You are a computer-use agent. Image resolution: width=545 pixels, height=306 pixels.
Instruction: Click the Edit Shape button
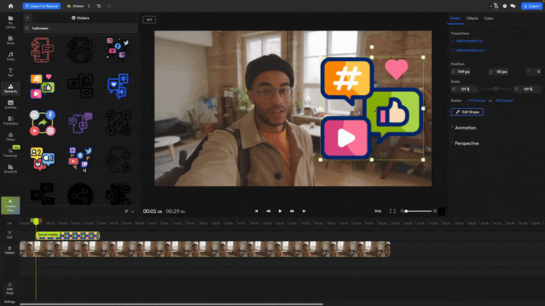click(x=467, y=112)
